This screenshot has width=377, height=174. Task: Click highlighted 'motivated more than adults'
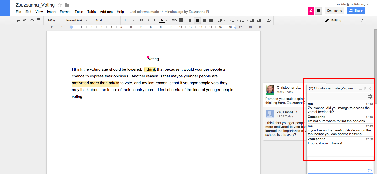[95, 83]
